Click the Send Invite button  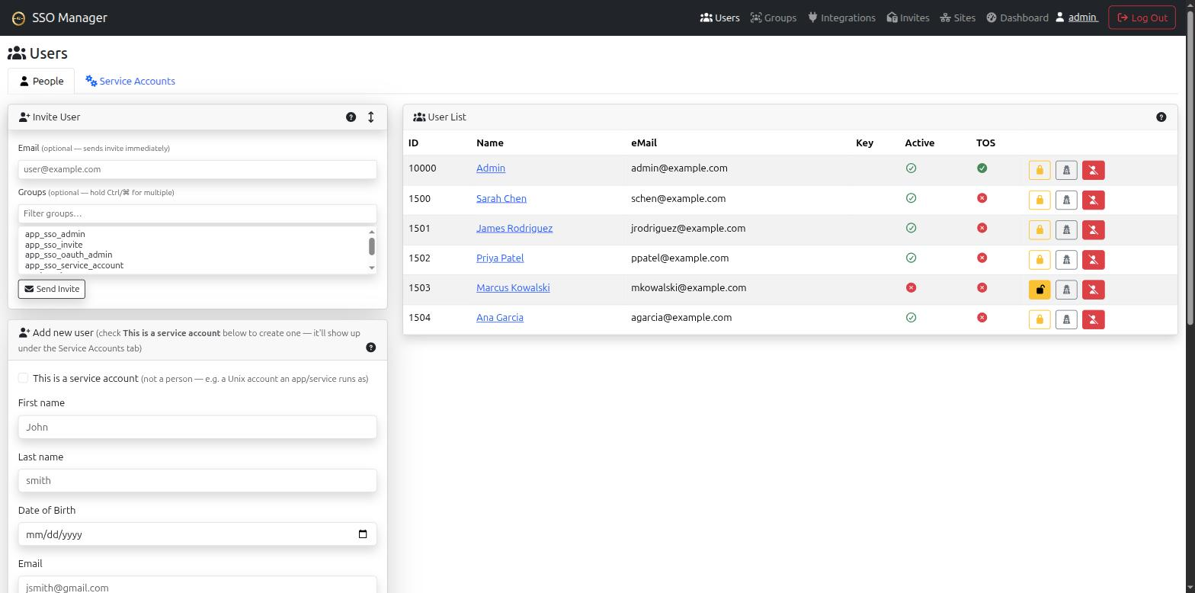(x=52, y=289)
